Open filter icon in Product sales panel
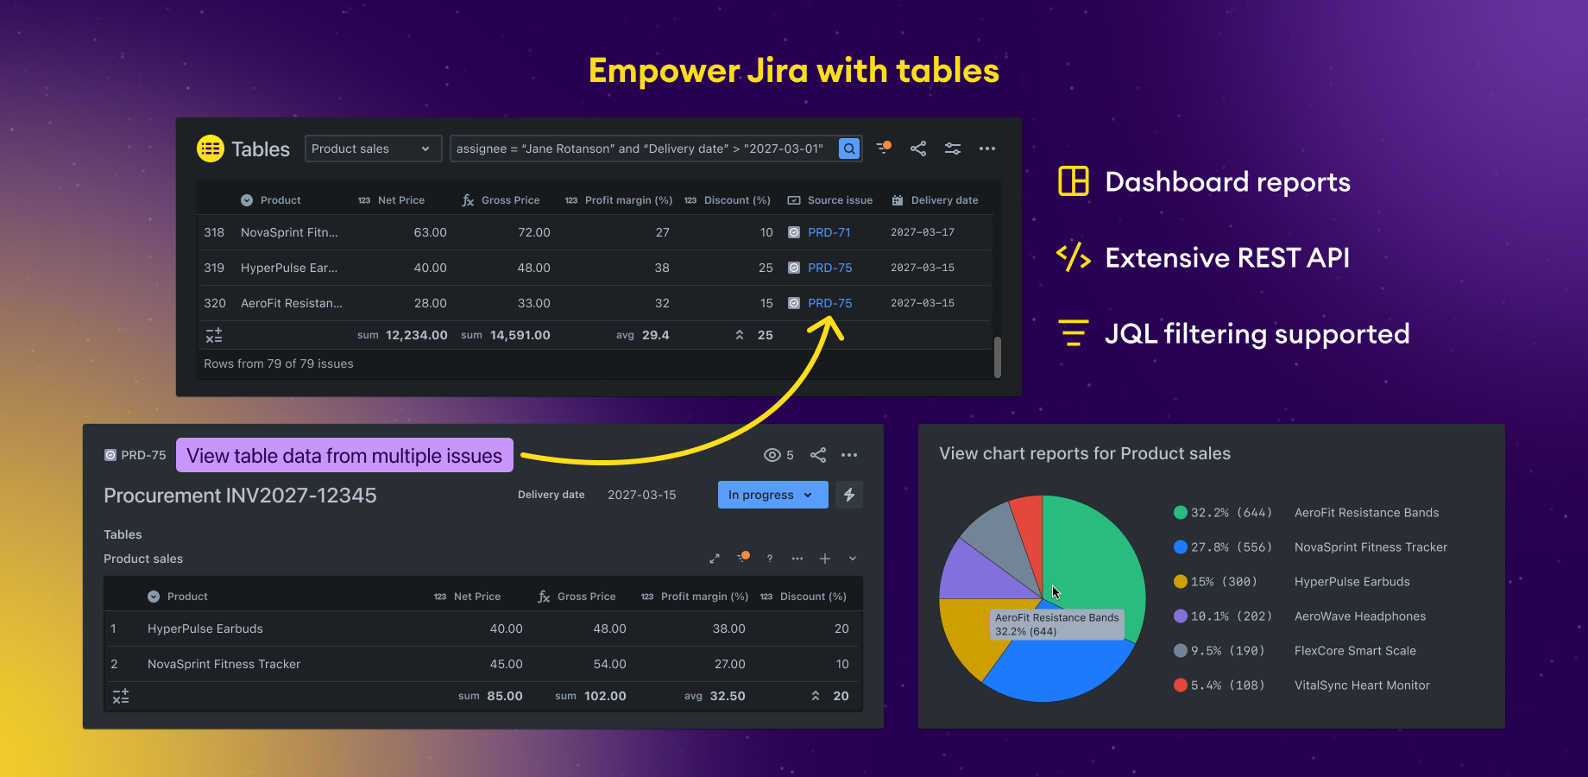This screenshot has height=777, width=1588. tap(743, 558)
